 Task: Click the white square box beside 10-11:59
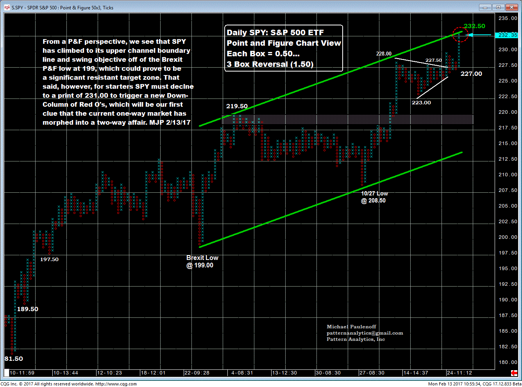tap(6, 372)
